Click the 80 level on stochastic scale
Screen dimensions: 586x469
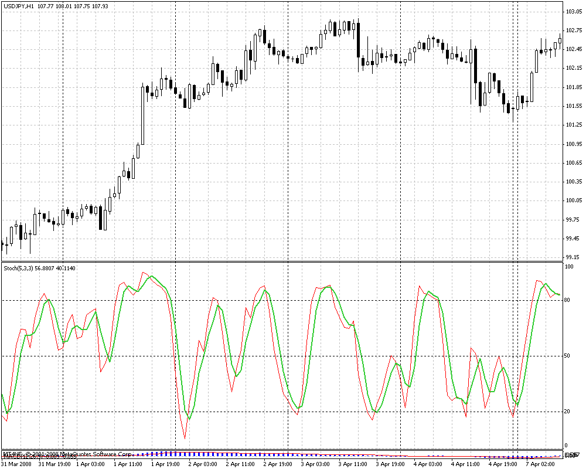(x=567, y=300)
